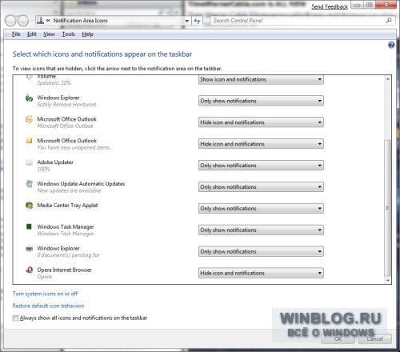This screenshot has height=352, width=400.
Task: Click the Control Panel icon in address bar
Action: pyautogui.click(x=40, y=21)
